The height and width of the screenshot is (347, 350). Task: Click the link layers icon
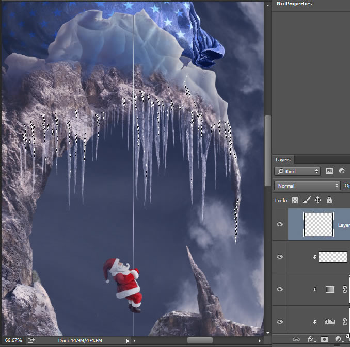[x=296, y=339]
